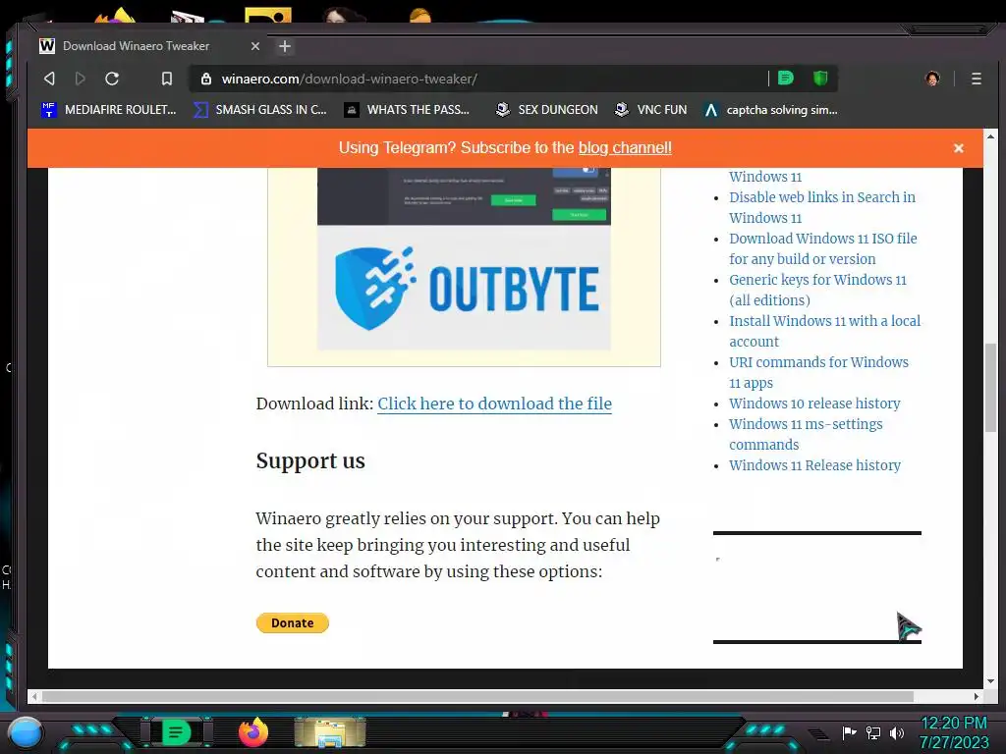Open the Action Center flag icon
This screenshot has height=754, width=1006.
(x=850, y=732)
